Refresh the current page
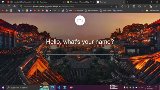The image size is (160, 90). (9, 6)
